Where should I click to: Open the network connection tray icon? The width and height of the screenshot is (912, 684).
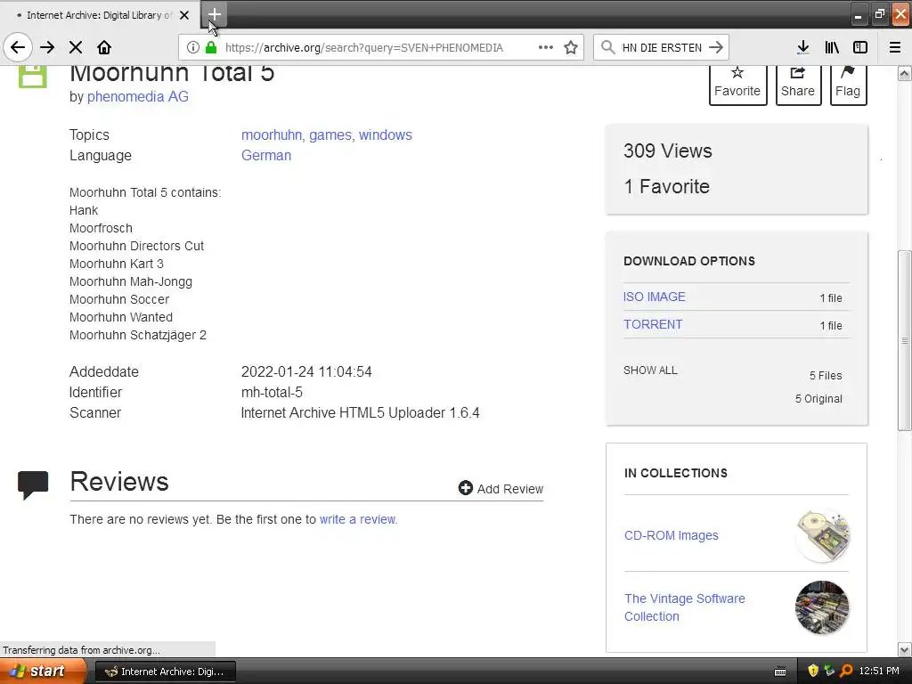(829, 672)
